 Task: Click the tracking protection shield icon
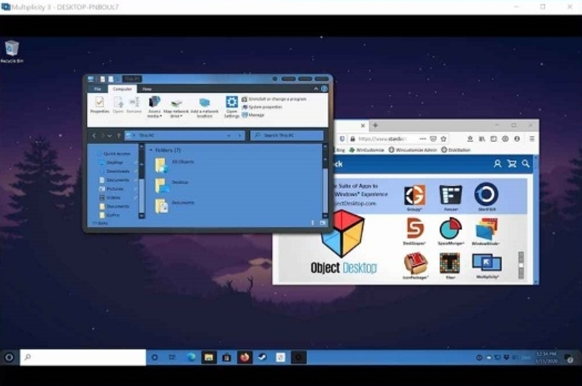tap(342, 139)
